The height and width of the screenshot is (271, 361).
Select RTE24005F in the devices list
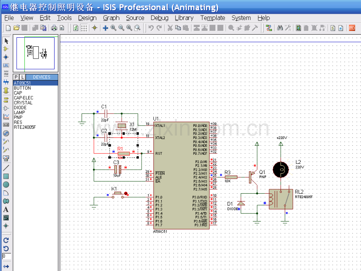(36, 127)
